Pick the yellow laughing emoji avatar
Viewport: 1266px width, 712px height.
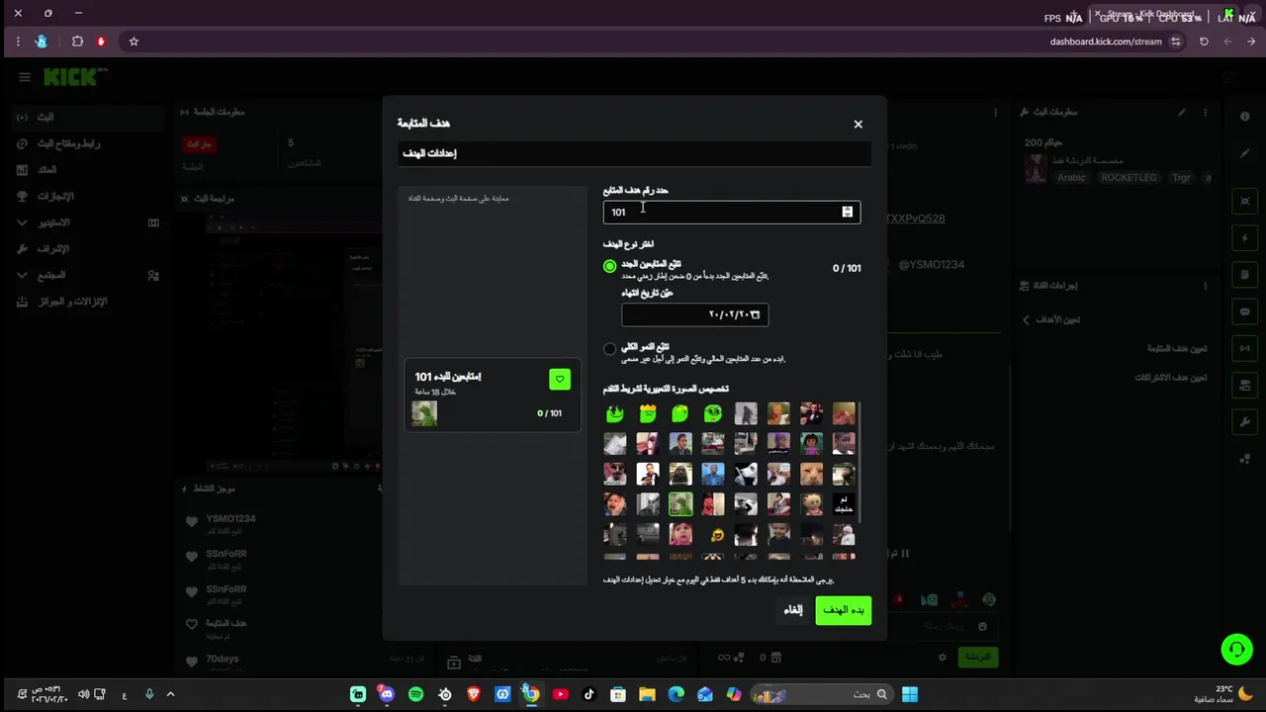pyautogui.click(x=716, y=535)
